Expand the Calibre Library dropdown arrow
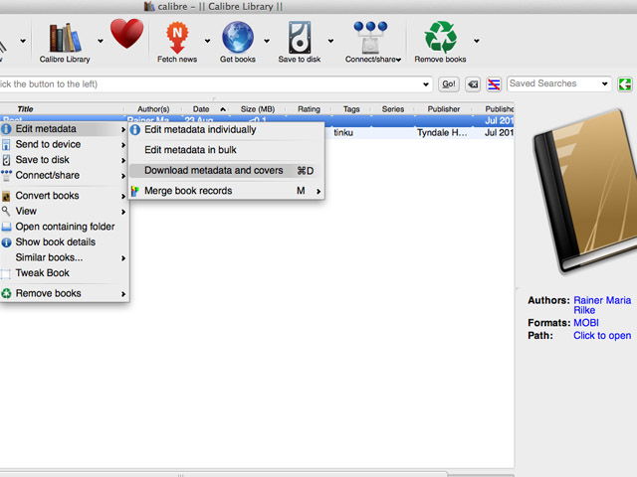This screenshot has width=637, height=477. pos(101,41)
